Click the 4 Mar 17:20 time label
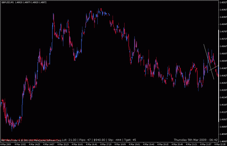This screenshot has width=227, height=146. [106, 144]
